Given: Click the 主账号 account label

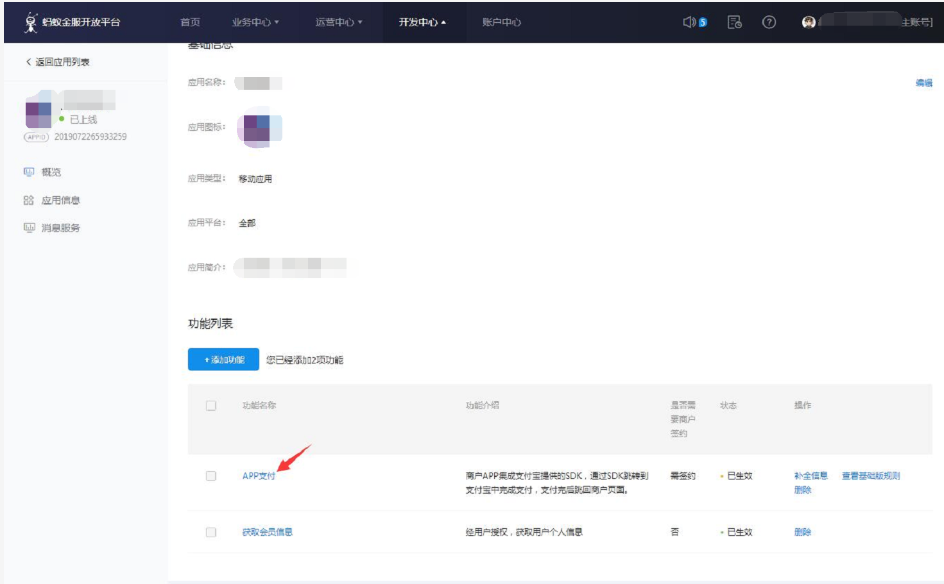Looking at the screenshot, I should pyautogui.click(x=916, y=22).
